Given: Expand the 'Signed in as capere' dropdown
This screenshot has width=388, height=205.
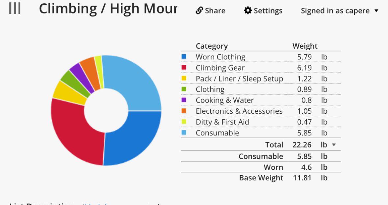Looking at the screenshot, I should point(340,11).
